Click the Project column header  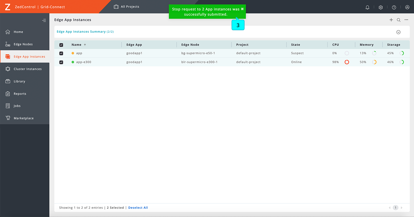242,45
